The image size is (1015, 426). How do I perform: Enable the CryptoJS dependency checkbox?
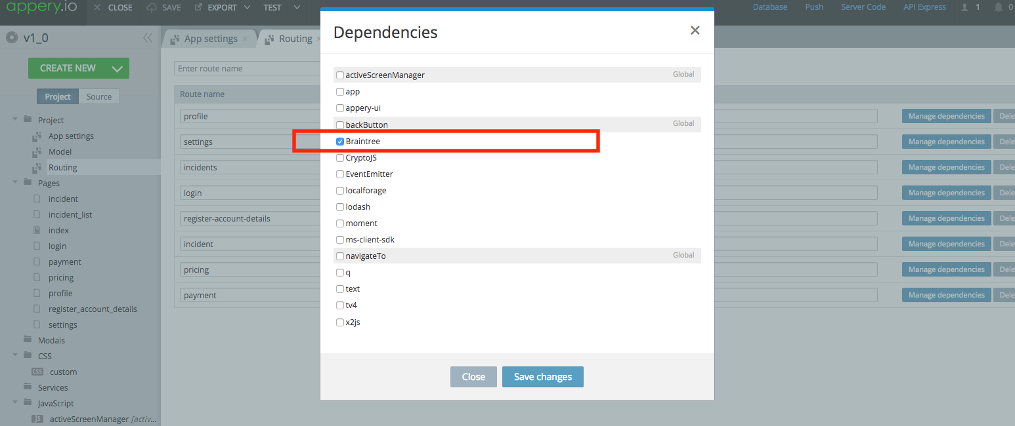pyautogui.click(x=340, y=158)
